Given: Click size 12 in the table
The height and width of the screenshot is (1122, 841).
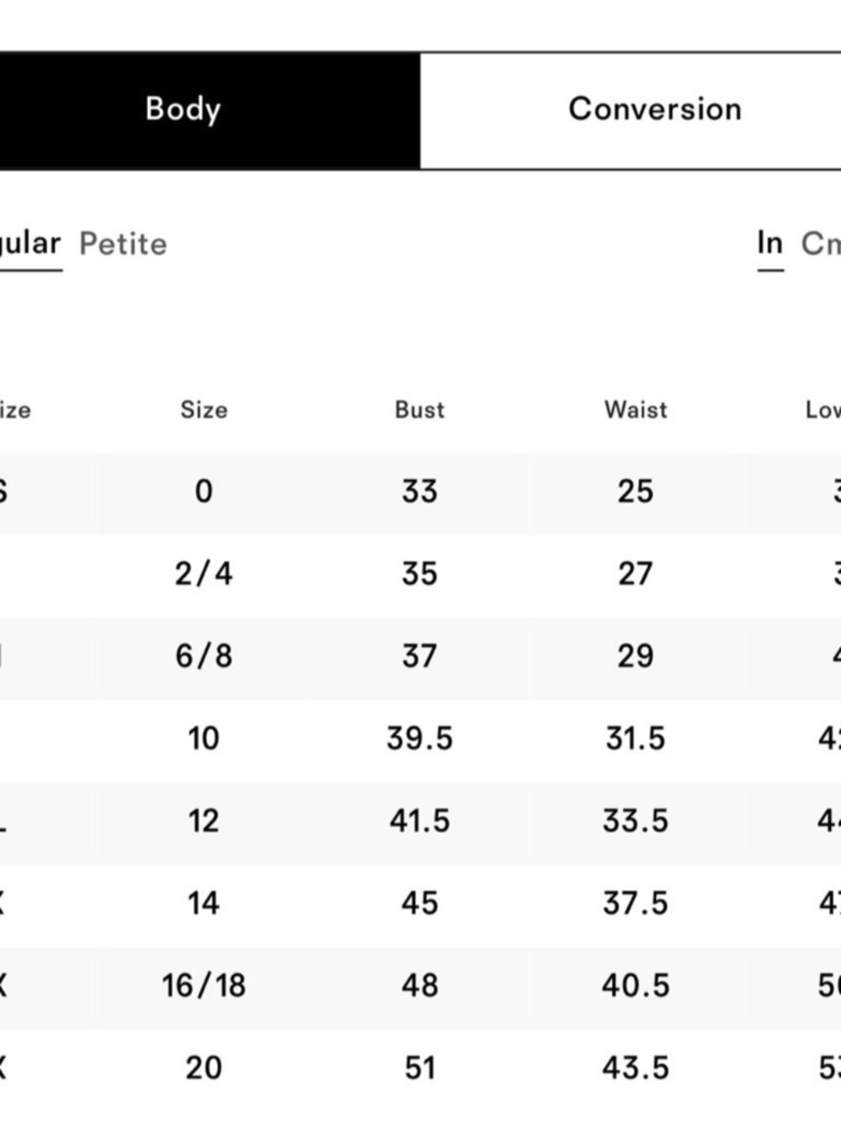Looking at the screenshot, I should click(204, 822).
